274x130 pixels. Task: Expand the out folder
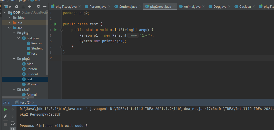(9, 23)
